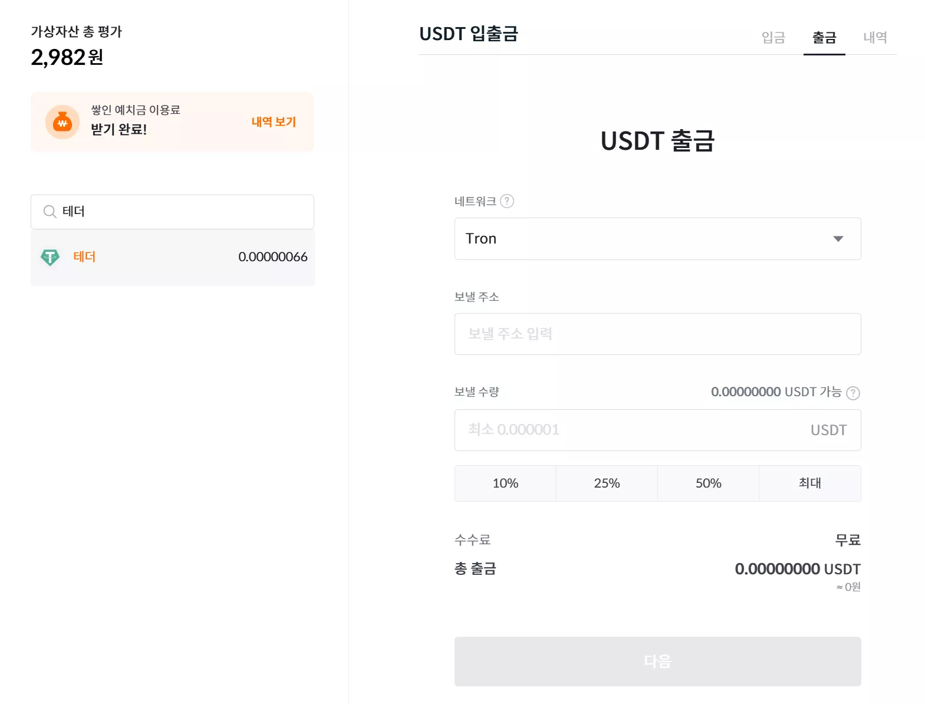The width and height of the screenshot is (925, 704).
Task: Select the 출금 withdrawal tab
Action: click(x=824, y=38)
